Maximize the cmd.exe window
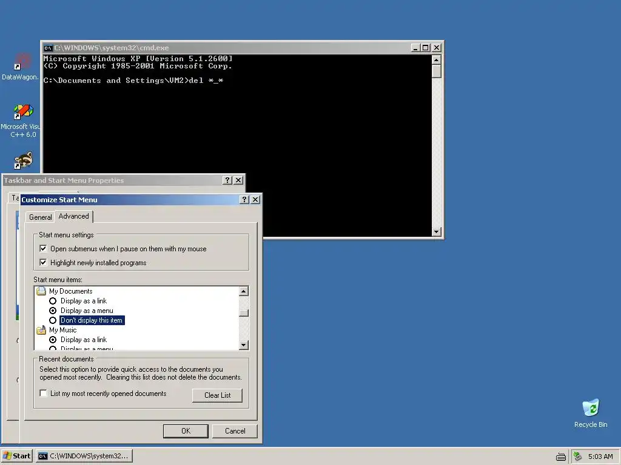This screenshot has height=465, width=621. (425, 48)
